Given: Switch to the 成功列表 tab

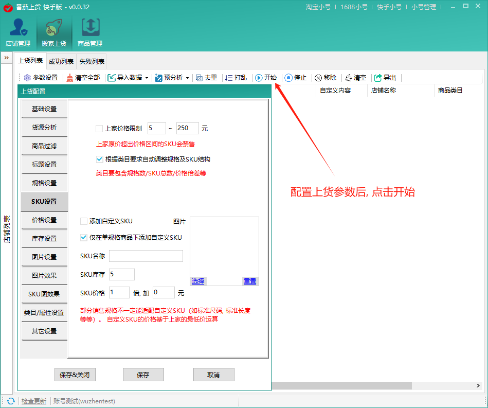Looking at the screenshot, I should 61,61.
